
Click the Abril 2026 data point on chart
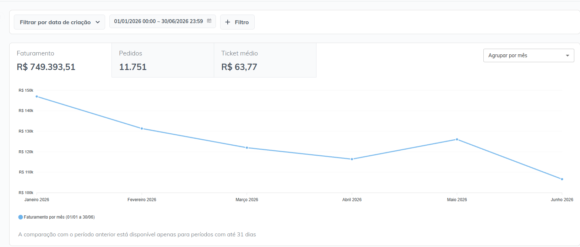[x=352, y=159]
